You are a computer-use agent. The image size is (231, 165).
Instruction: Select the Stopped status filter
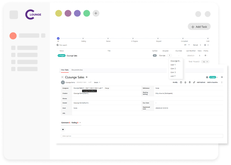point(158,38)
